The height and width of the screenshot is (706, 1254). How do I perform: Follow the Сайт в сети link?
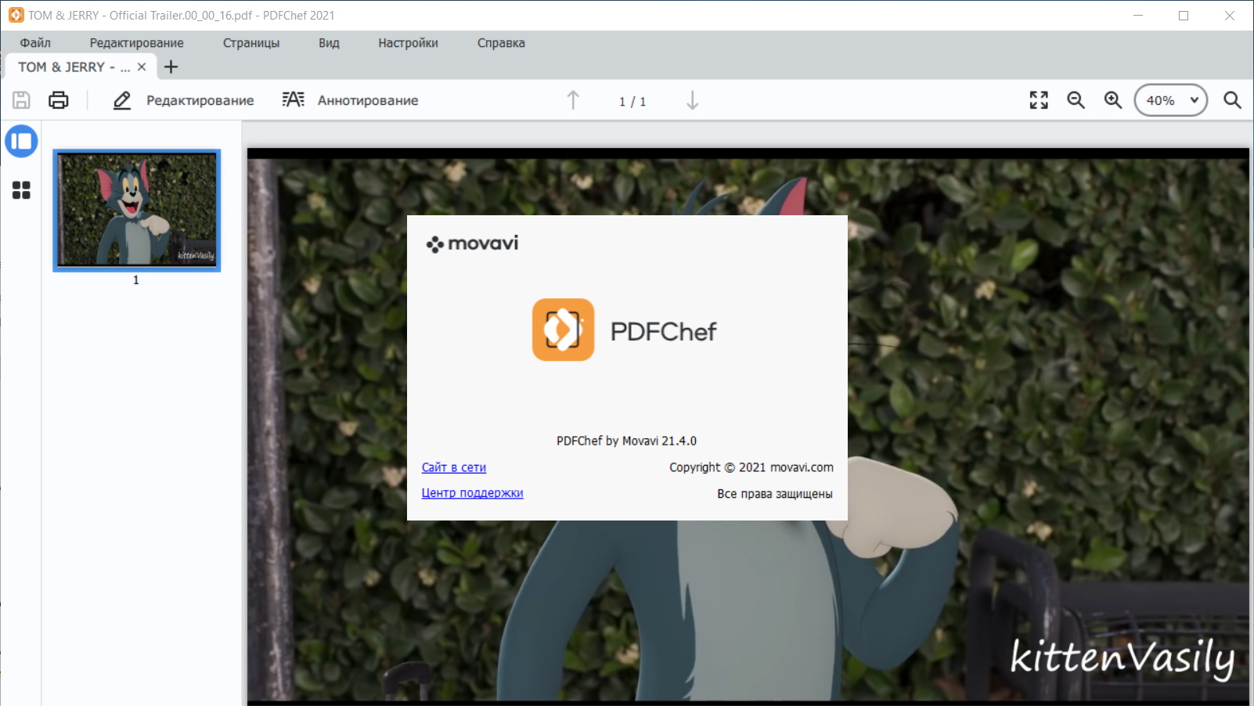[x=454, y=467]
